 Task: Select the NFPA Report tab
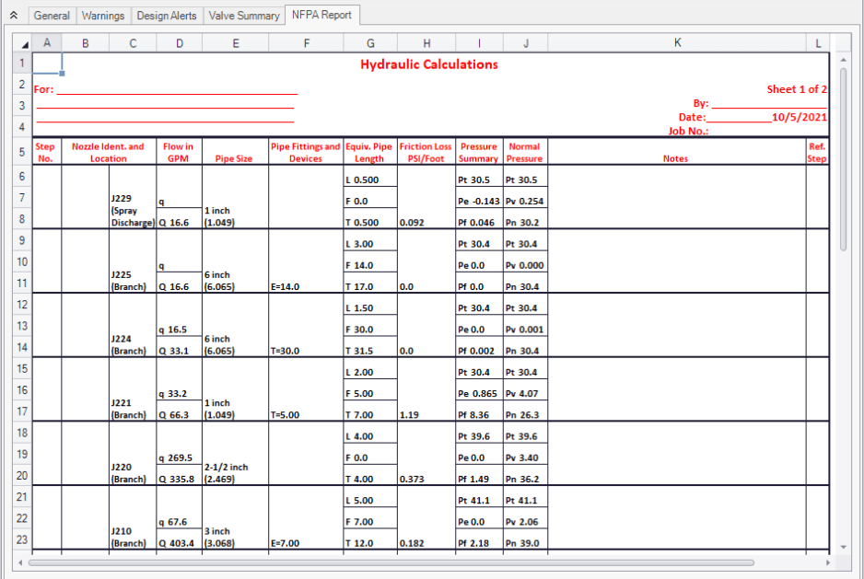point(321,15)
